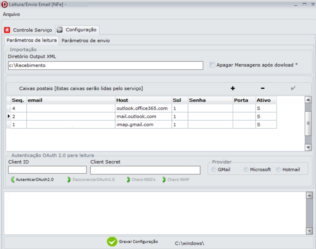Minimize the Leitura/Envio Email window

[x=296, y=5]
